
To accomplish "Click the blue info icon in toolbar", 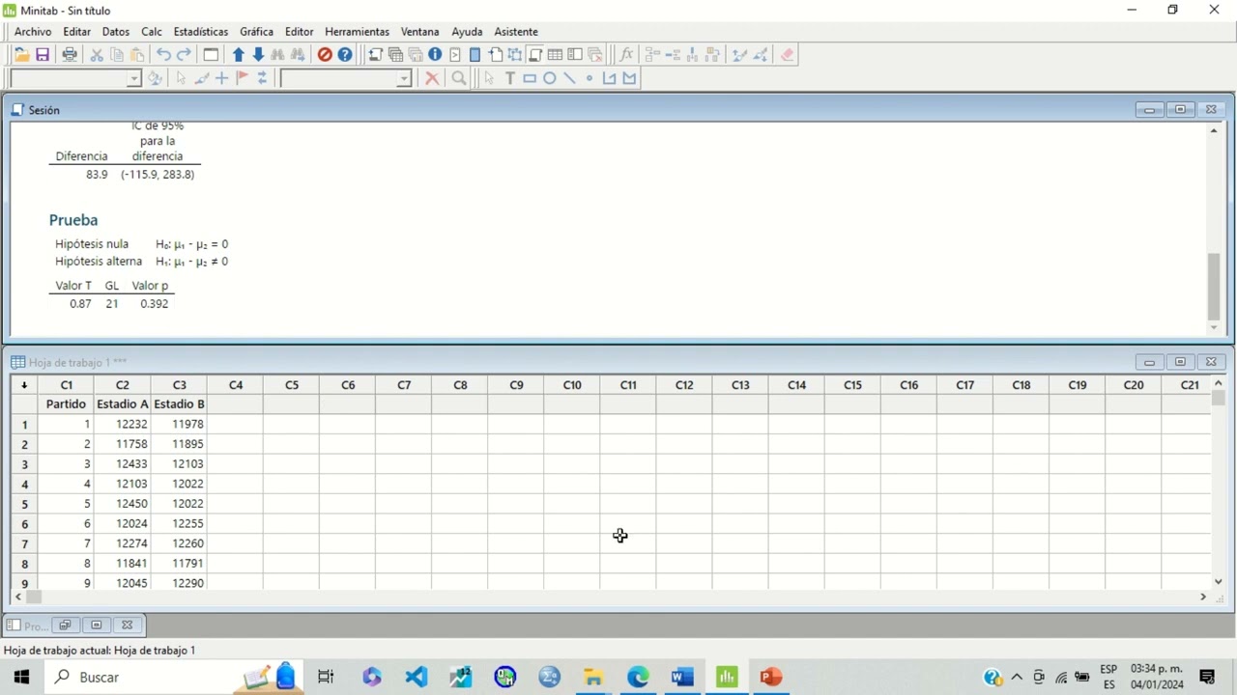I will [435, 55].
